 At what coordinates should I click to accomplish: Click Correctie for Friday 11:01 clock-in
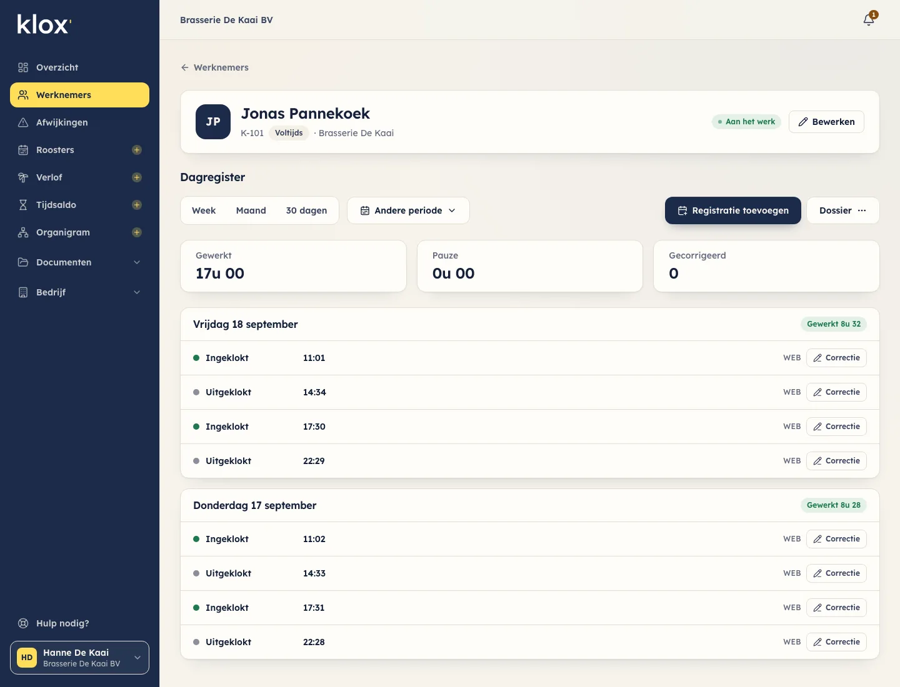tap(836, 358)
